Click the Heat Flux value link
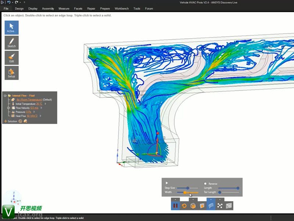294x221 pixels. coord(33,116)
